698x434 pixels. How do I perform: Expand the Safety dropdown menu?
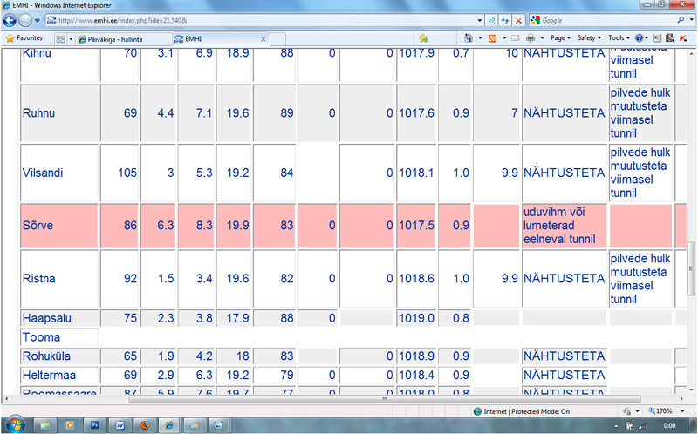pyautogui.click(x=588, y=38)
